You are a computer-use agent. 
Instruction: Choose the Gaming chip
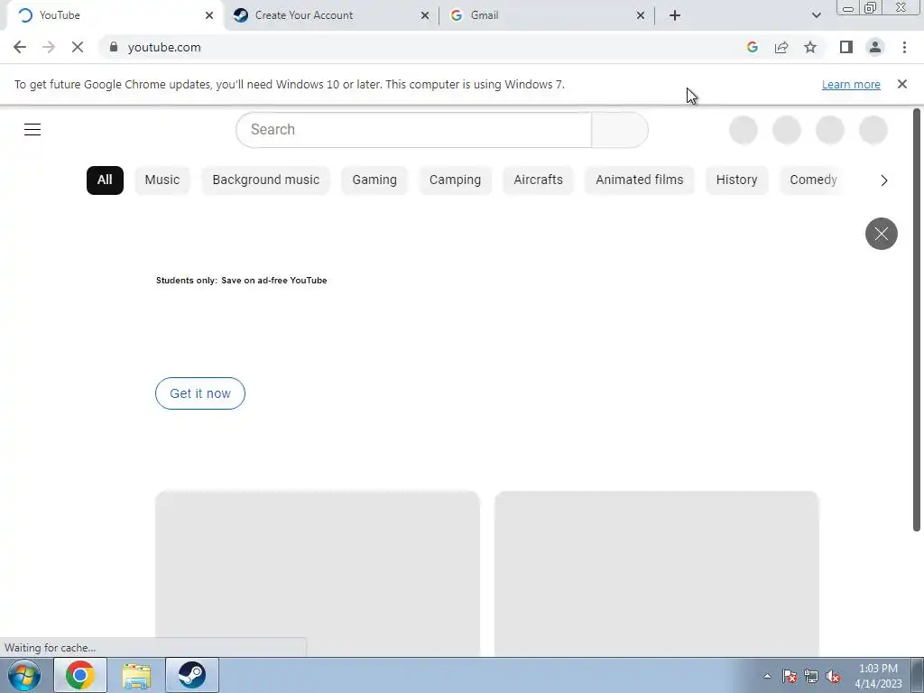(x=374, y=180)
